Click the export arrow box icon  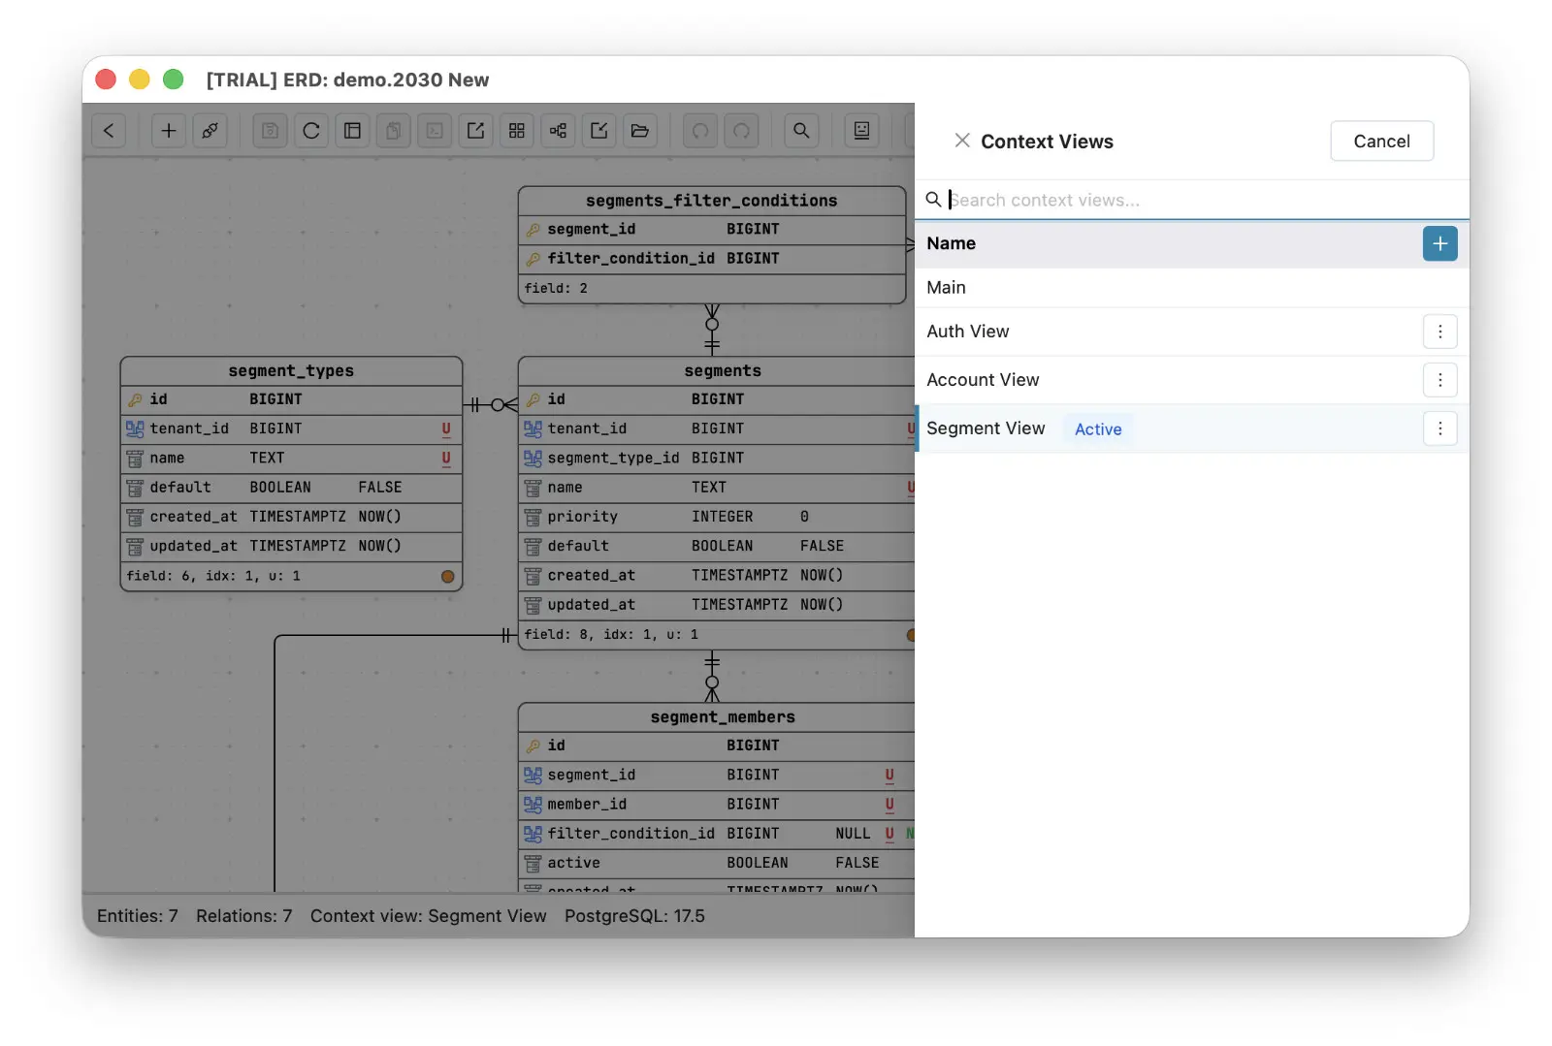click(476, 131)
